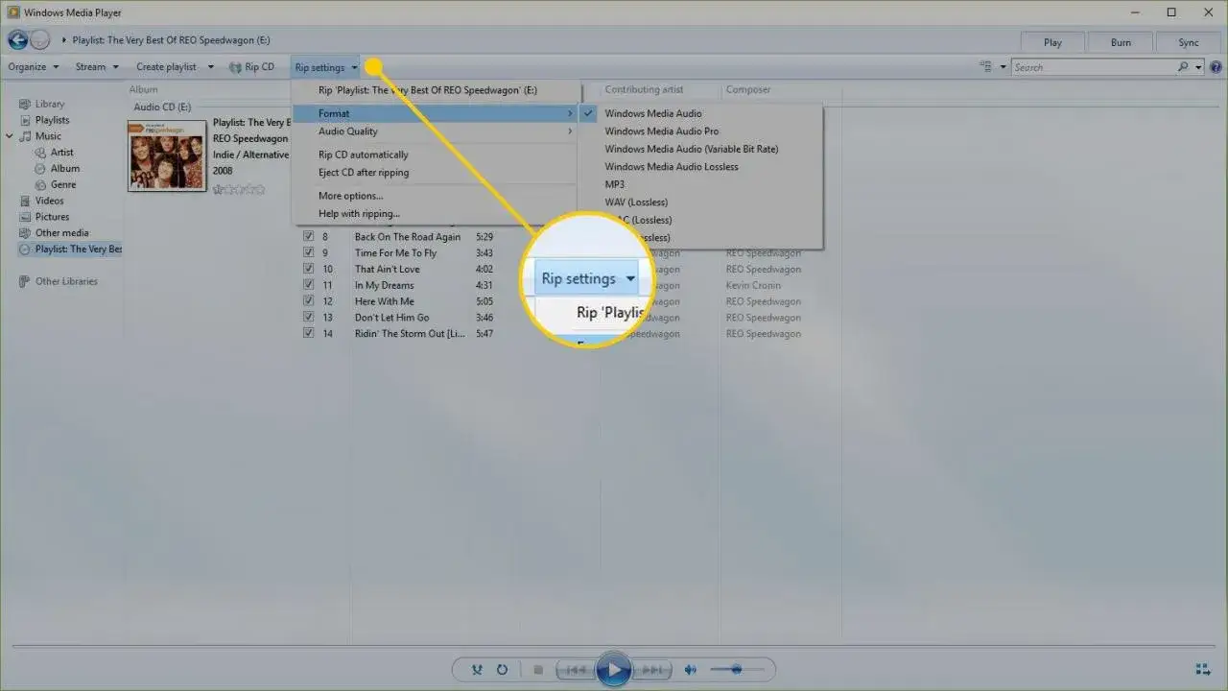Adjust the volume slider
This screenshot has height=691, width=1228.
[735, 669]
